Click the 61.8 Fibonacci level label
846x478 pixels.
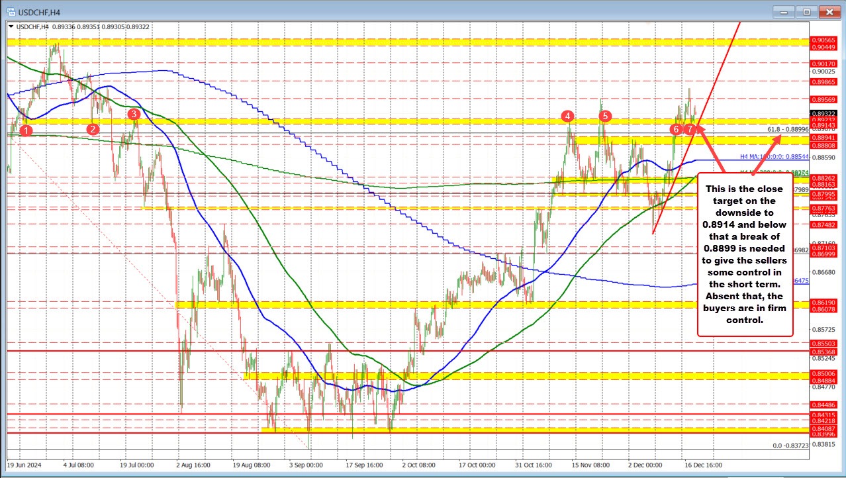[x=788, y=129]
